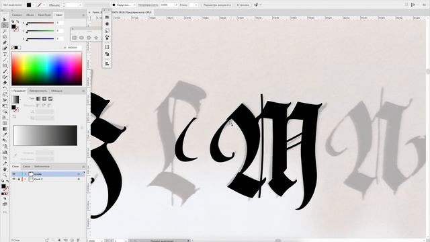Open the style dropdown in control bar
Screen dimensions: 430x242
click(196, 5)
